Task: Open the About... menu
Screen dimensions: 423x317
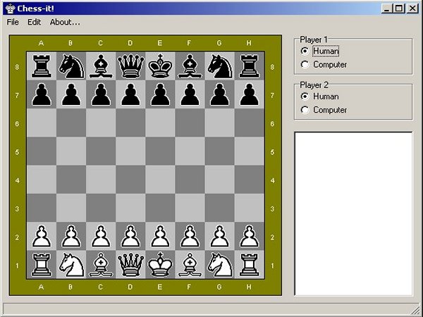Action: (65, 22)
